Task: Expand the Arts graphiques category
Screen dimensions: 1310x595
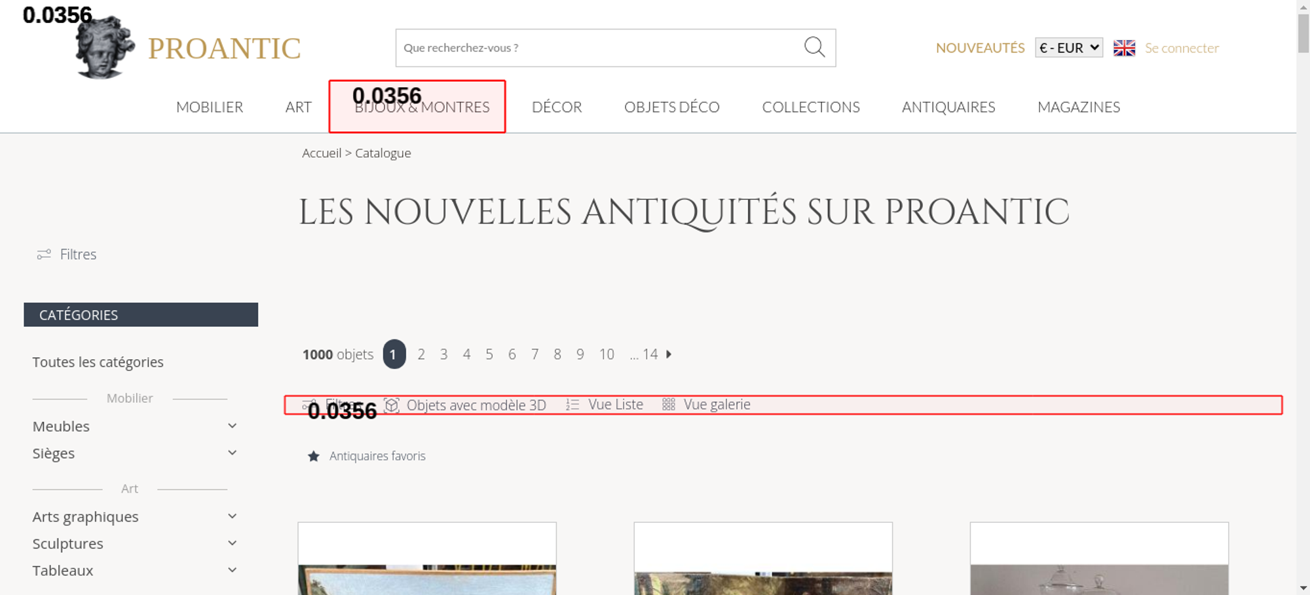Action: tap(232, 516)
